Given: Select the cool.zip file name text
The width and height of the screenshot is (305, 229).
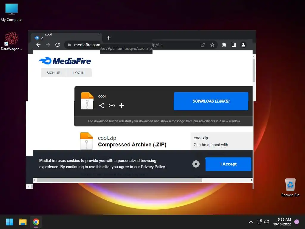Looking at the screenshot, I should tap(107, 138).
